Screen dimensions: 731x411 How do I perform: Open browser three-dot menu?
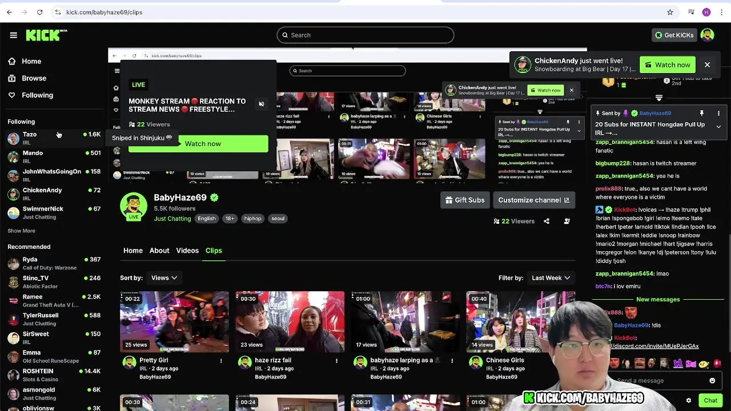(x=721, y=12)
